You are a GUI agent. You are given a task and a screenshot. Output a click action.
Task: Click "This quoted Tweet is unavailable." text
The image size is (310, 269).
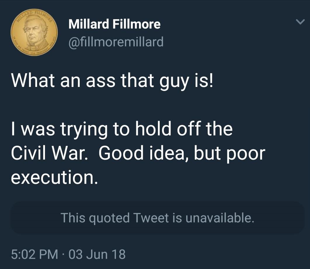pos(157,218)
